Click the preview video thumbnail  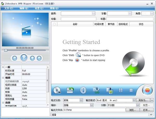[25, 29]
